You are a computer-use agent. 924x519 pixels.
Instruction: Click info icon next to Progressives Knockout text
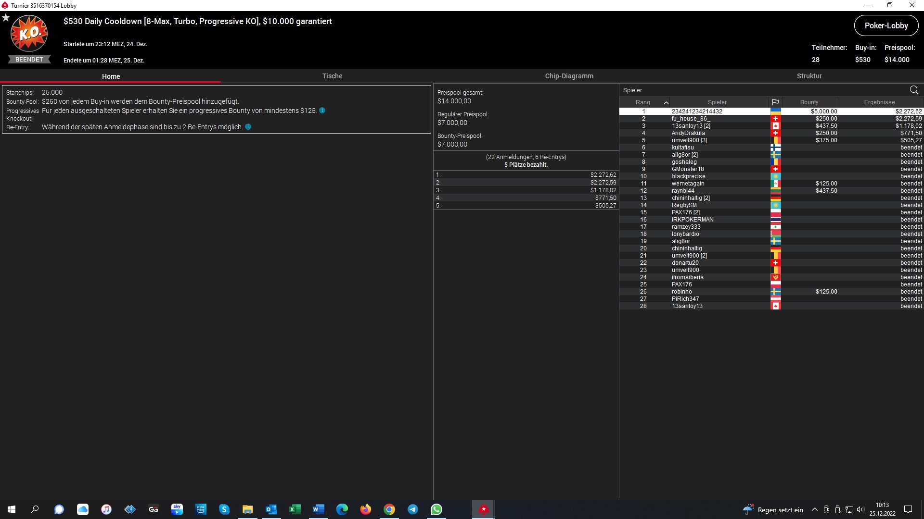[x=322, y=111]
